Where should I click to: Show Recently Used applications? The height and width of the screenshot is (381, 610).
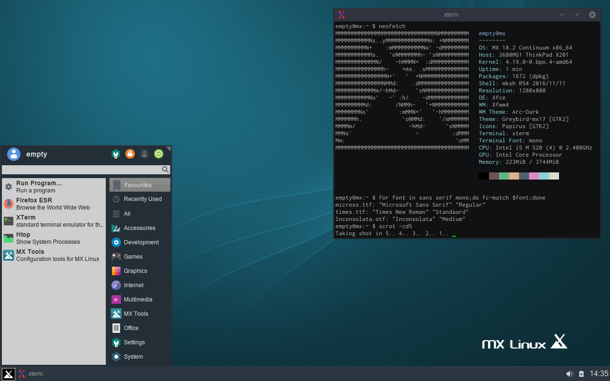tap(140, 199)
